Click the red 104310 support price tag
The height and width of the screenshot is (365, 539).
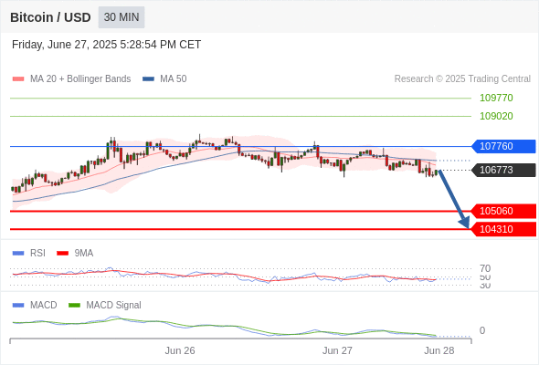[503, 229]
